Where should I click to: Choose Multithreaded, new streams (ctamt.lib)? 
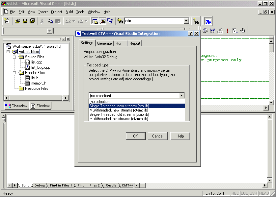(x=137, y=110)
